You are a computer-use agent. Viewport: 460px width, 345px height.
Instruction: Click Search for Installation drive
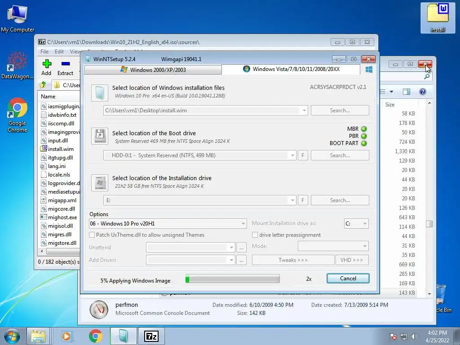click(x=340, y=200)
